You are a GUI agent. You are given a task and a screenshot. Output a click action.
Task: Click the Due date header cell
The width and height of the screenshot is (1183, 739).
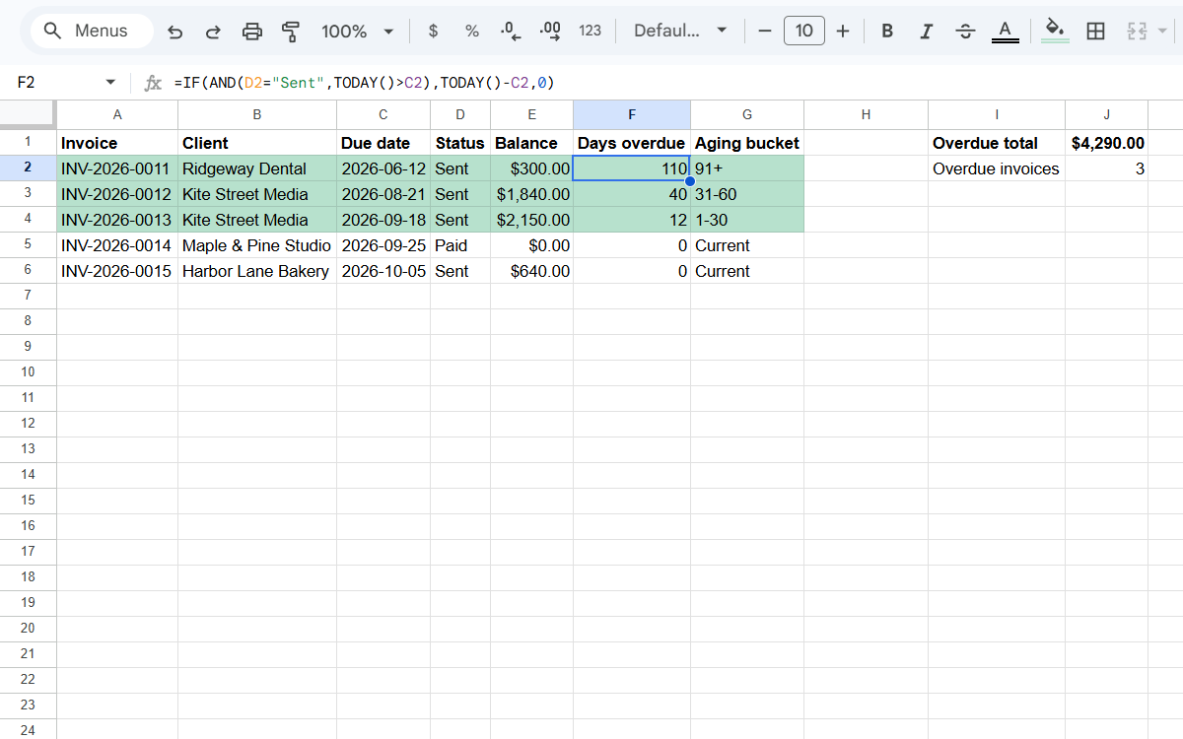tap(383, 143)
